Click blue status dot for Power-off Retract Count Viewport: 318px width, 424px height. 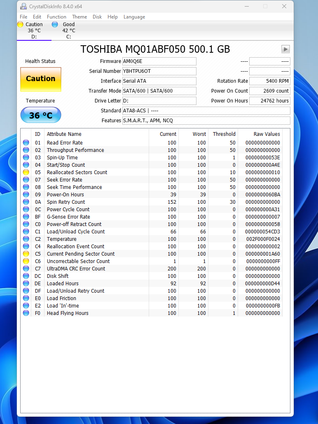26,224
